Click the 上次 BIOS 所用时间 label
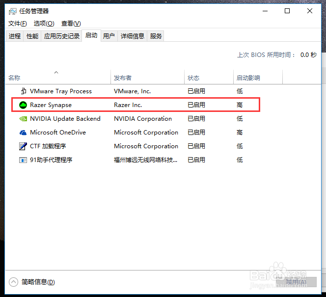 point(266,55)
